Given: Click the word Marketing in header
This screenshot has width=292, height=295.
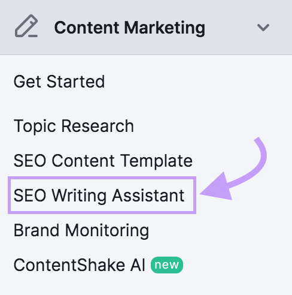Looking at the screenshot, I should [x=165, y=28].
